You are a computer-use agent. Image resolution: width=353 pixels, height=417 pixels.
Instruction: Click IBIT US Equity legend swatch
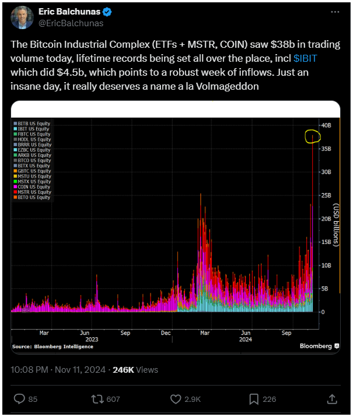(x=15, y=129)
